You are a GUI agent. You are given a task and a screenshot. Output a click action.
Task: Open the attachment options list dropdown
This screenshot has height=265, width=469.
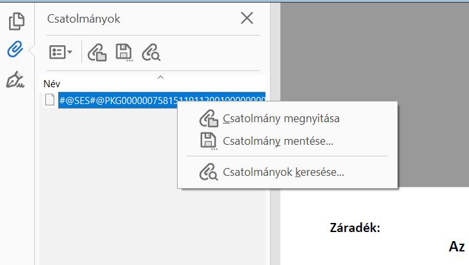click(61, 52)
